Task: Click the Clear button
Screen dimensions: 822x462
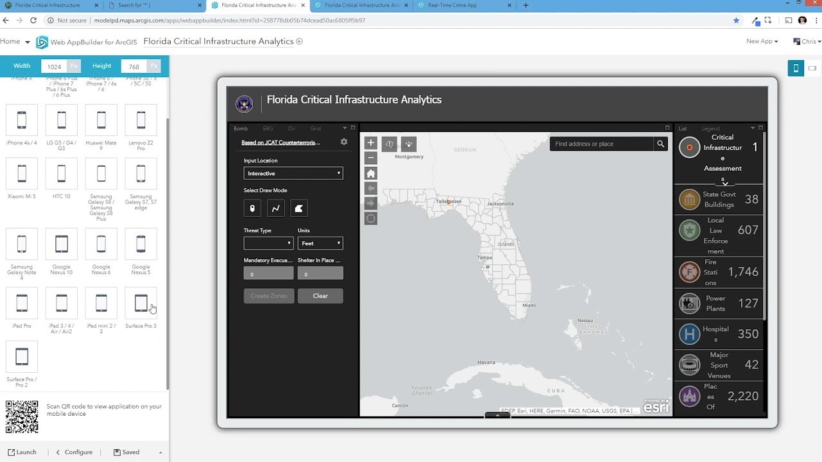Action: (320, 296)
